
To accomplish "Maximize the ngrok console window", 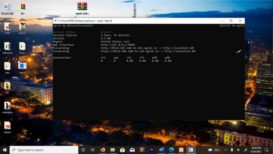I will click(x=231, y=21).
